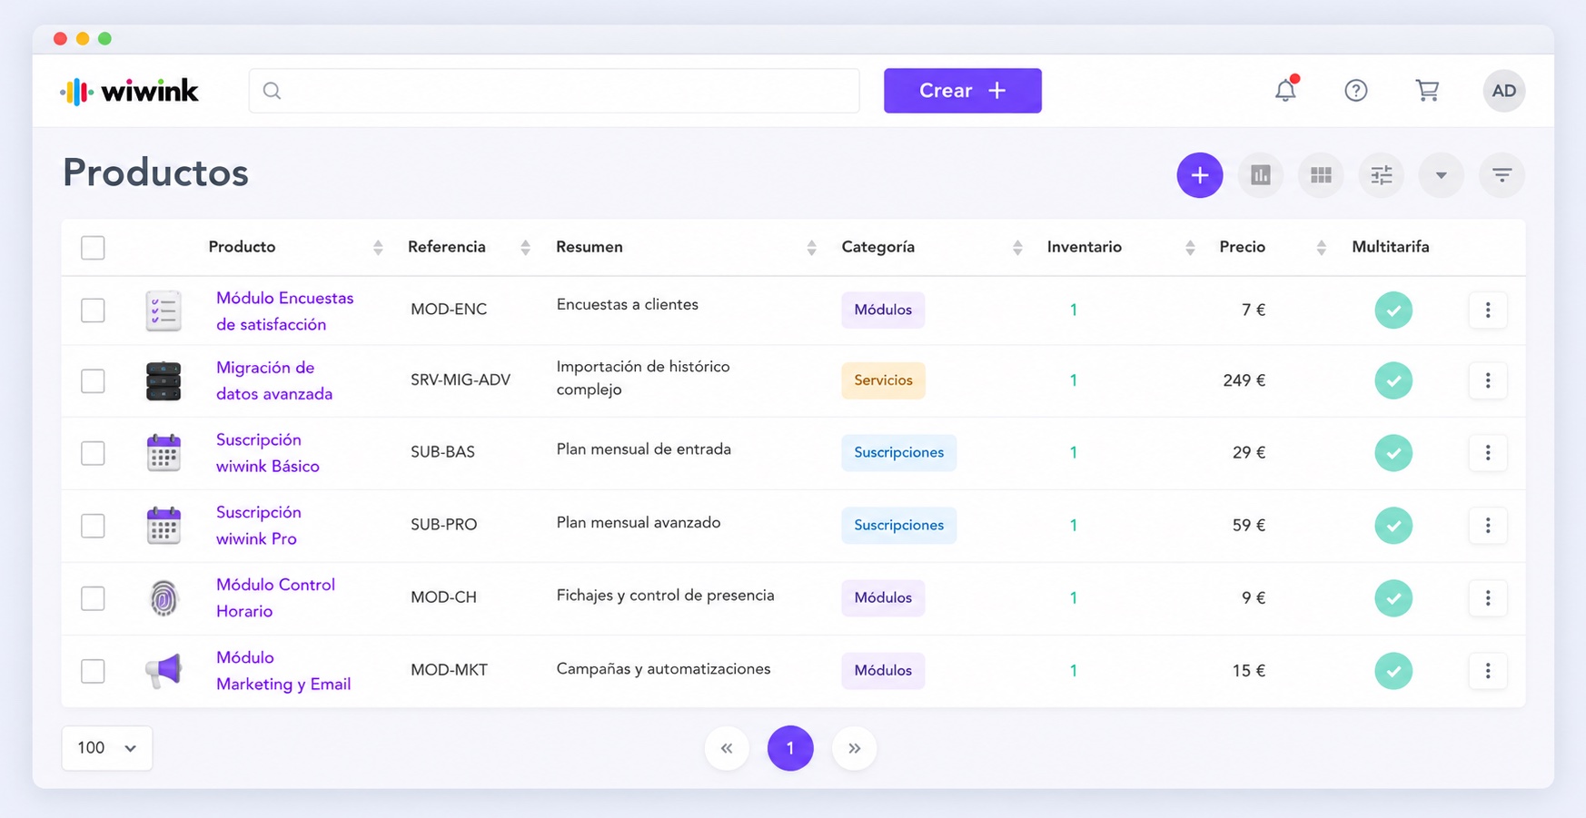Sort by the Resumen column
This screenshot has height=818, width=1586.
click(x=811, y=247)
